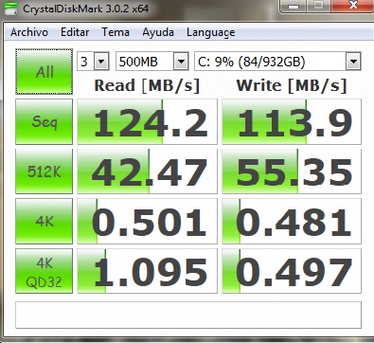Close the CrystalDiskMark window
The width and height of the screenshot is (374, 343).
coord(353,6)
